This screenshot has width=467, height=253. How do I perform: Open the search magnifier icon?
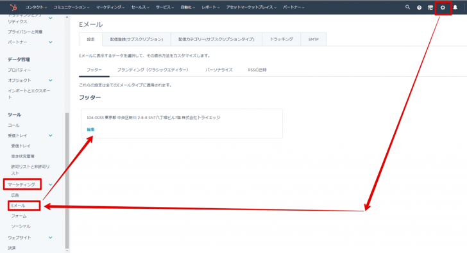[x=407, y=7]
